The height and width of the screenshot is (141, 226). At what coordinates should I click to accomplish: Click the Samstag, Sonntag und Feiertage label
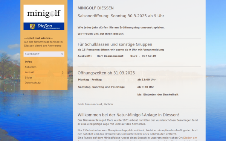pos(101,87)
